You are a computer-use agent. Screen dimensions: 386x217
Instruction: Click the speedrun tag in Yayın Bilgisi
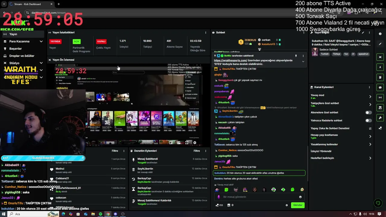(x=364, y=54)
